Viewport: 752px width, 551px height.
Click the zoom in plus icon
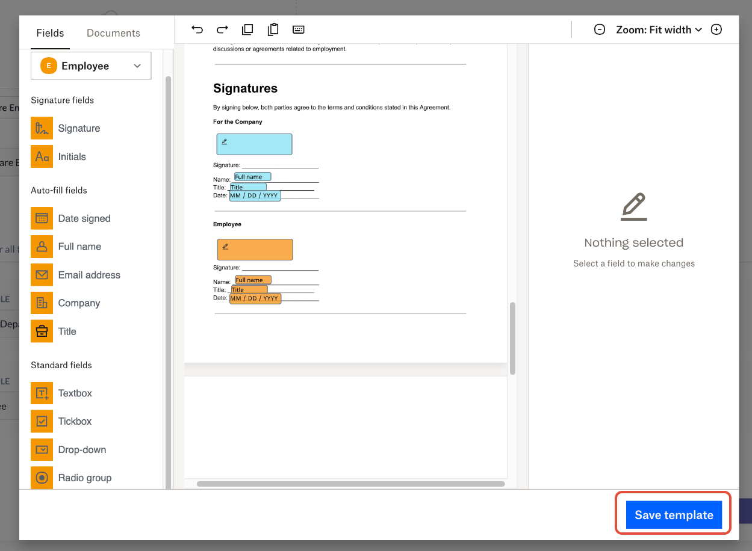click(716, 29)
